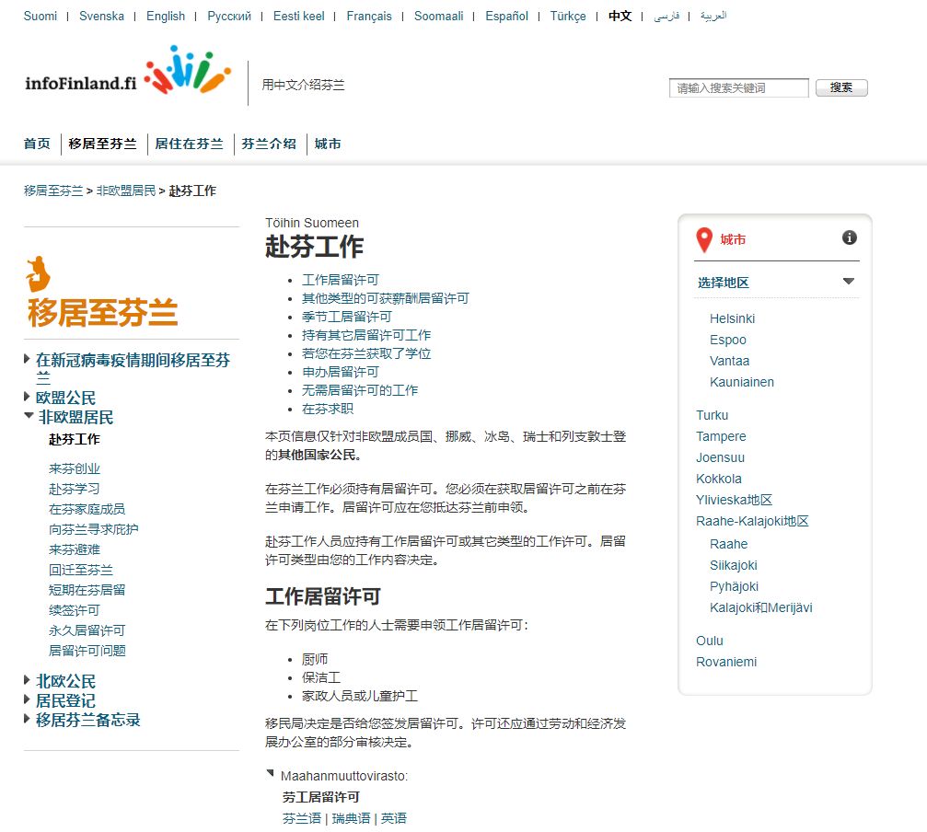Click the 芬兰语 language link near 劳工居留许可
Screen dimensions: 927x832
(x=299, y=817)
